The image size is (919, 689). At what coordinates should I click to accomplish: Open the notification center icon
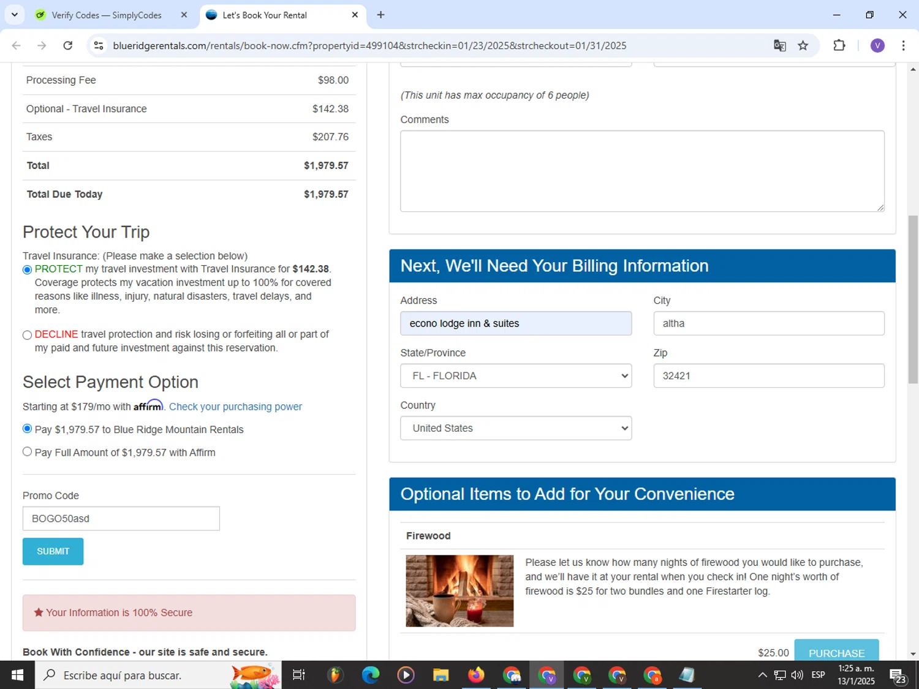[x=898, y=676]
